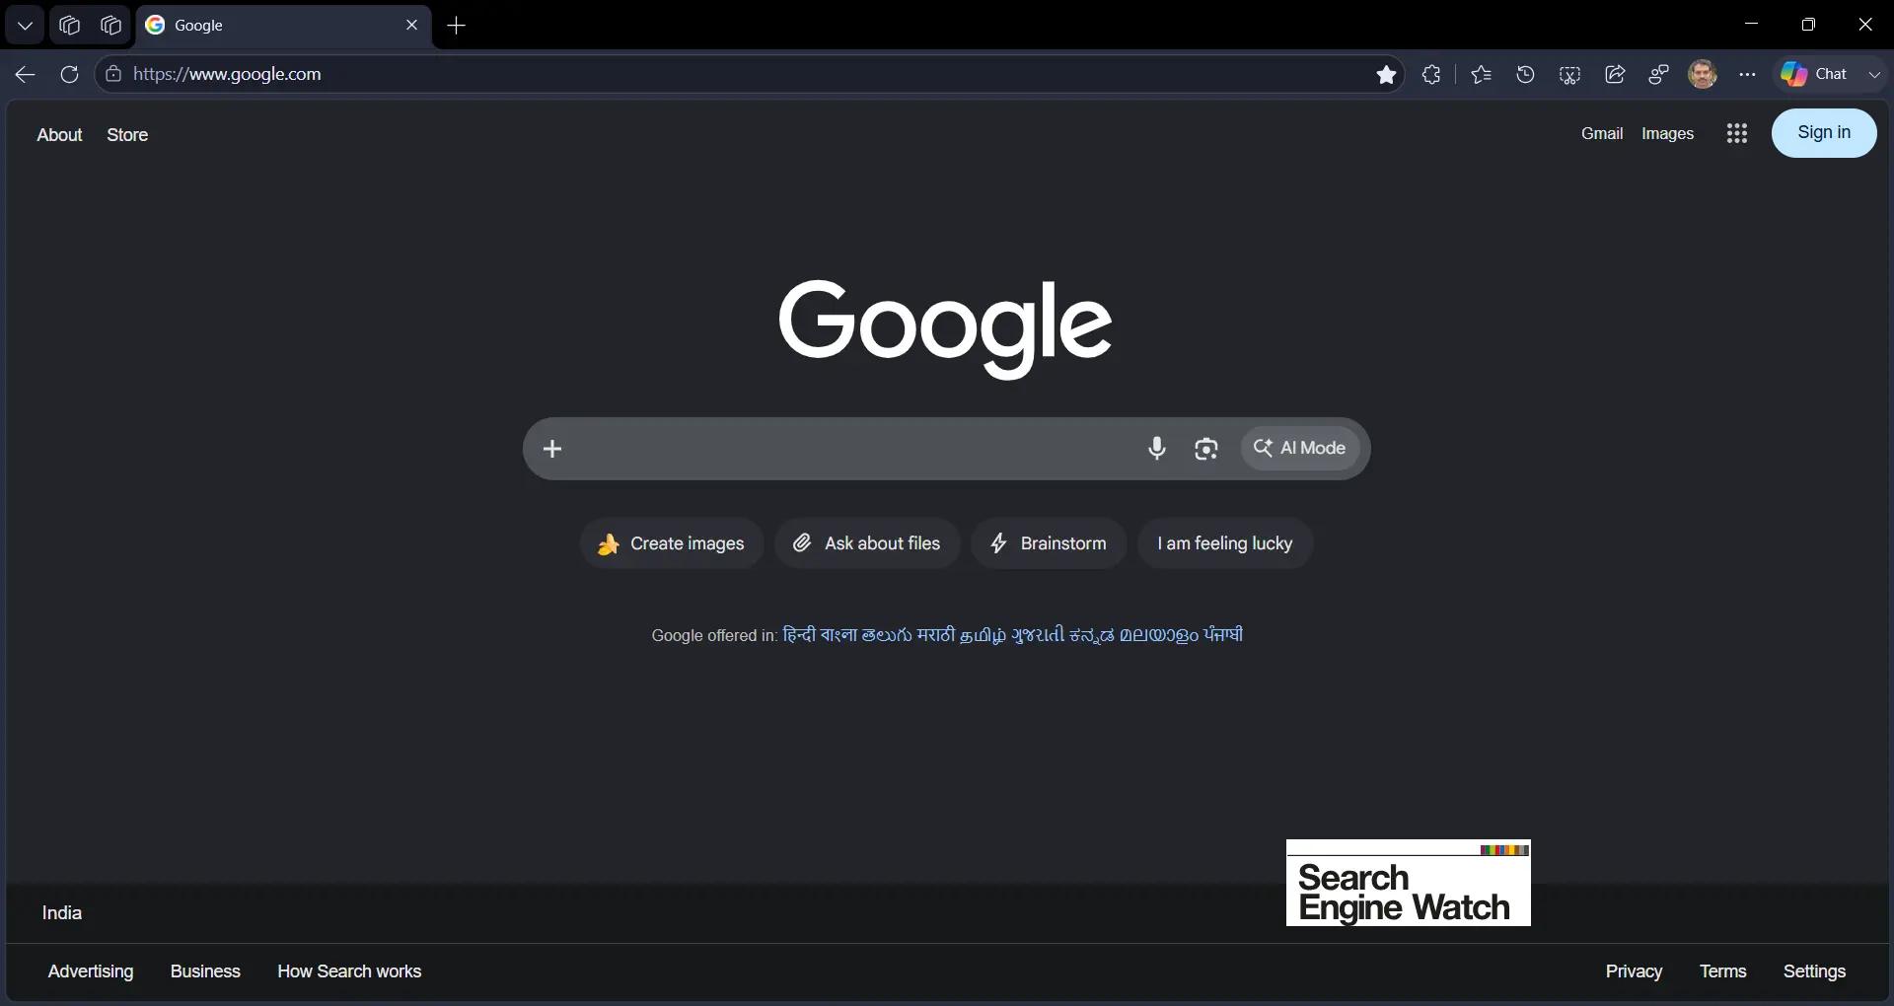Go back to the previous page
Viewport: 1894px width, 1006px height.
(x=25, y=74)
